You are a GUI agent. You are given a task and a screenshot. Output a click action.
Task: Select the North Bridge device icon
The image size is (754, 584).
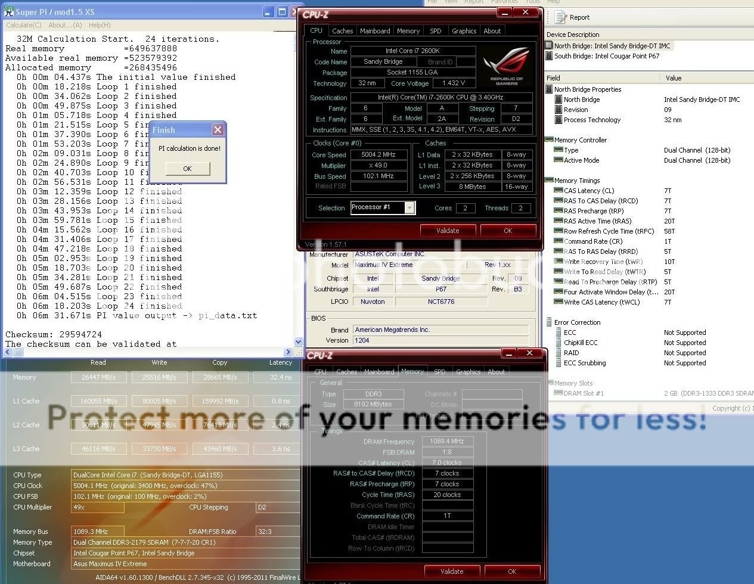click(549, 46)
